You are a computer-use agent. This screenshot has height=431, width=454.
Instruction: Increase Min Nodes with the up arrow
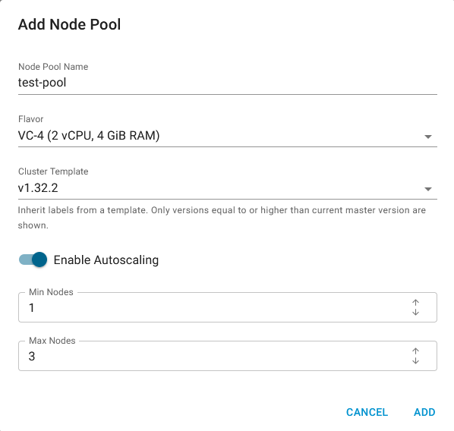coord(415,303)
